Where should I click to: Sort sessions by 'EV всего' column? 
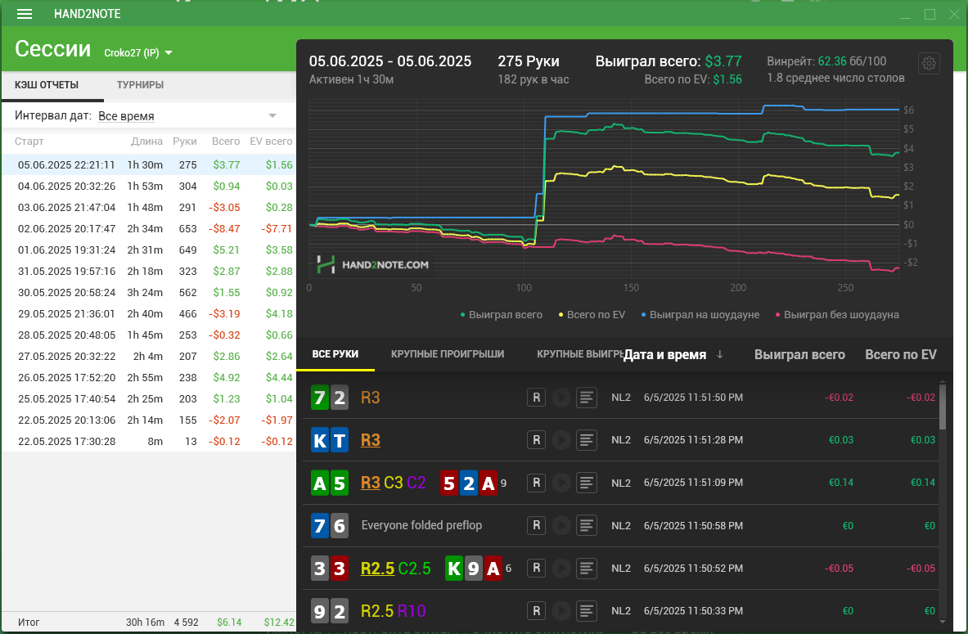[x=271, y=142]
